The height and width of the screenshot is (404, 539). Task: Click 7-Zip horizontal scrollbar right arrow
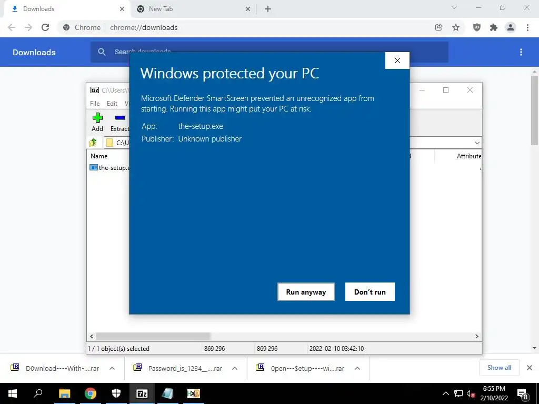(x=477, y=336)
